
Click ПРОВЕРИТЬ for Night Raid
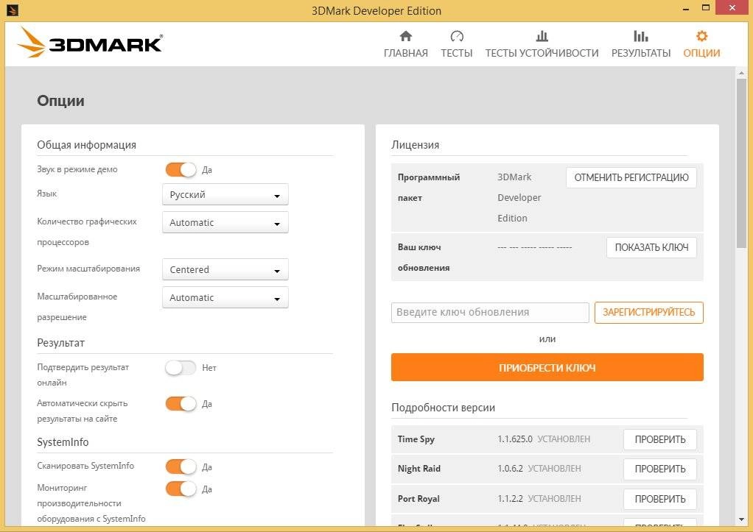coord(660,469)
